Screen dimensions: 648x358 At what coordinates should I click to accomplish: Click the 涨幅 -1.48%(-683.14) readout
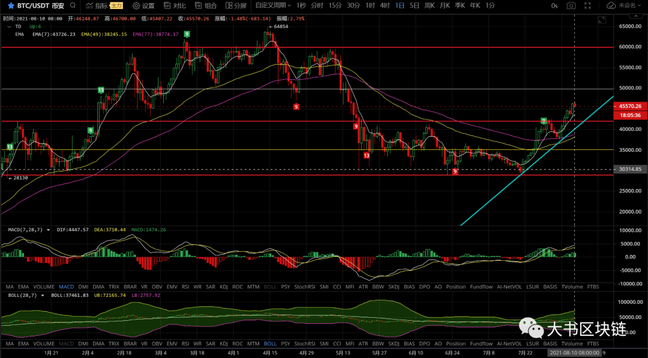tap(242, 19)
